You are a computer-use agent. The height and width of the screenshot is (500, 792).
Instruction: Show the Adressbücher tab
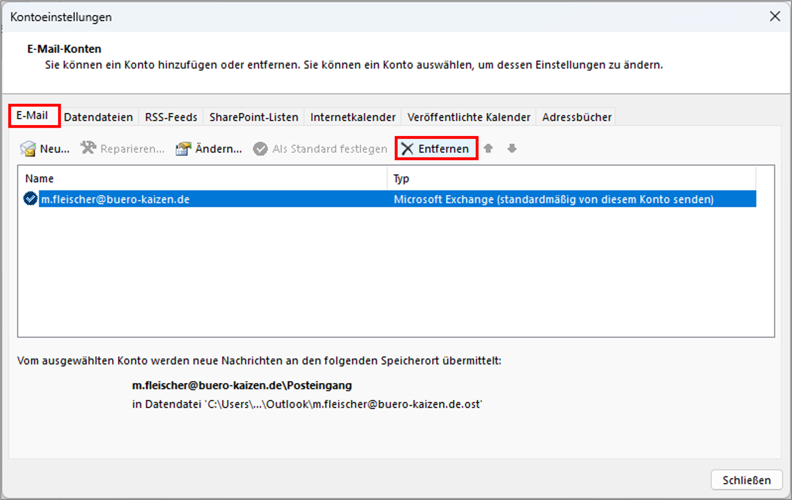point(577,117)
